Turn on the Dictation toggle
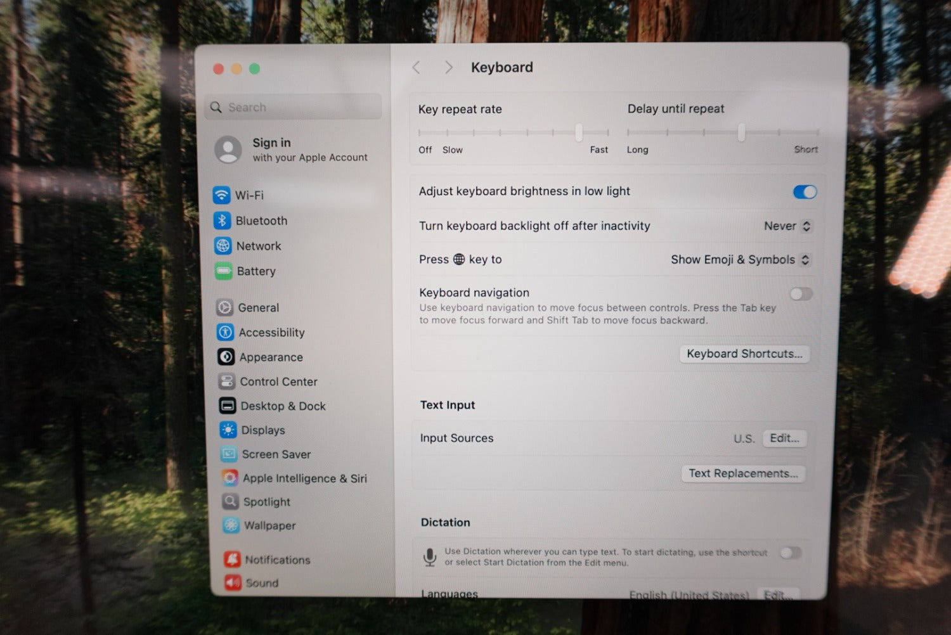 click(791, 553)
